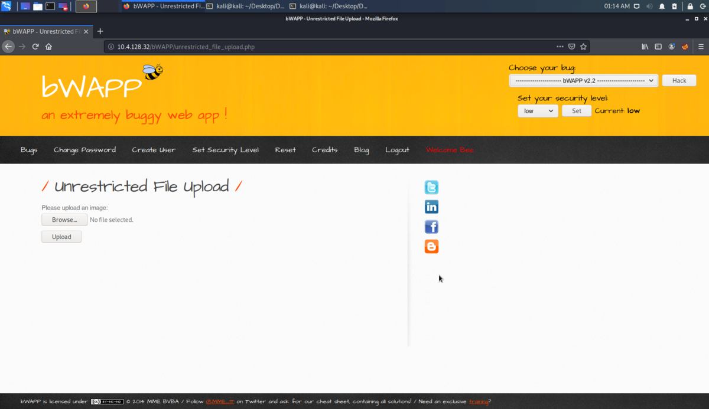The width and height of the screenshot is (709, 409).
Task: Bookmark this page with the star
Action: point(584,47)
